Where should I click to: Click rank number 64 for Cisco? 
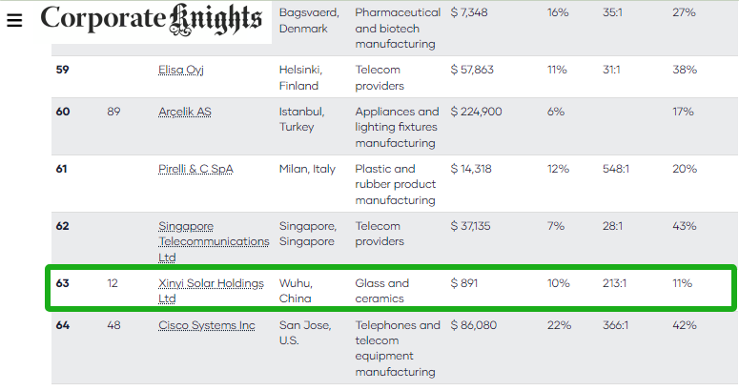pyautogui.click(x=63, y=326)
